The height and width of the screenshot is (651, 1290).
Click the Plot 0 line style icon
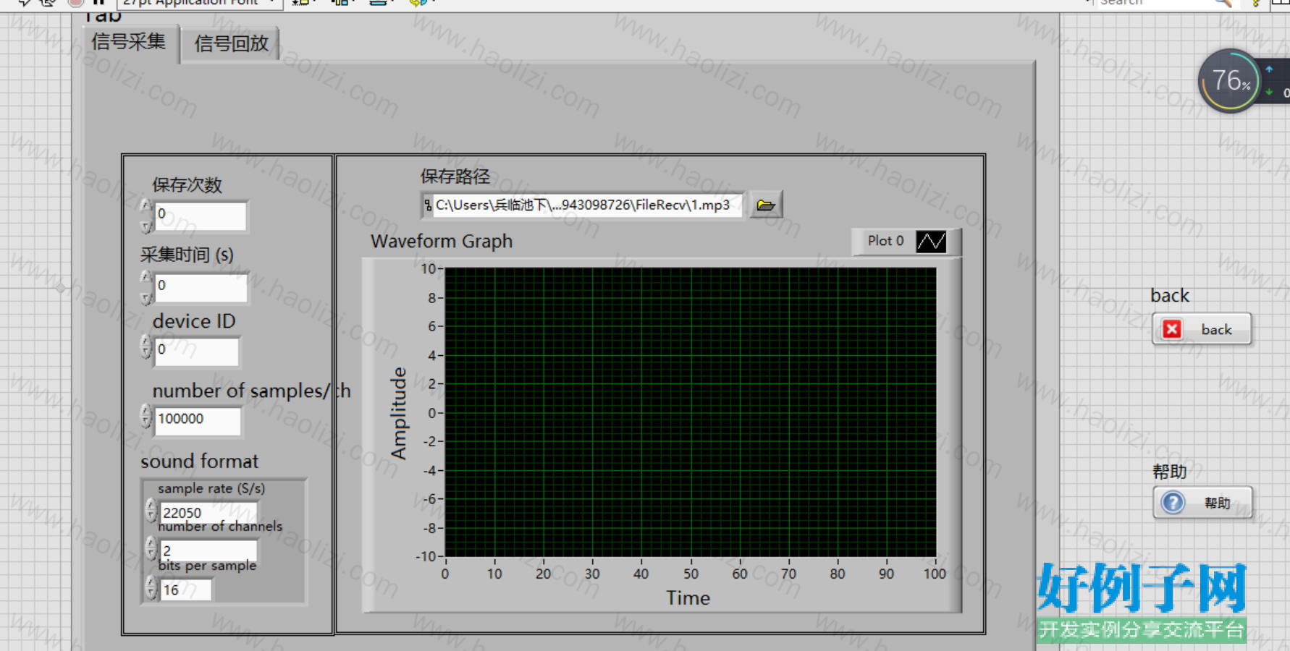(931, 241)
